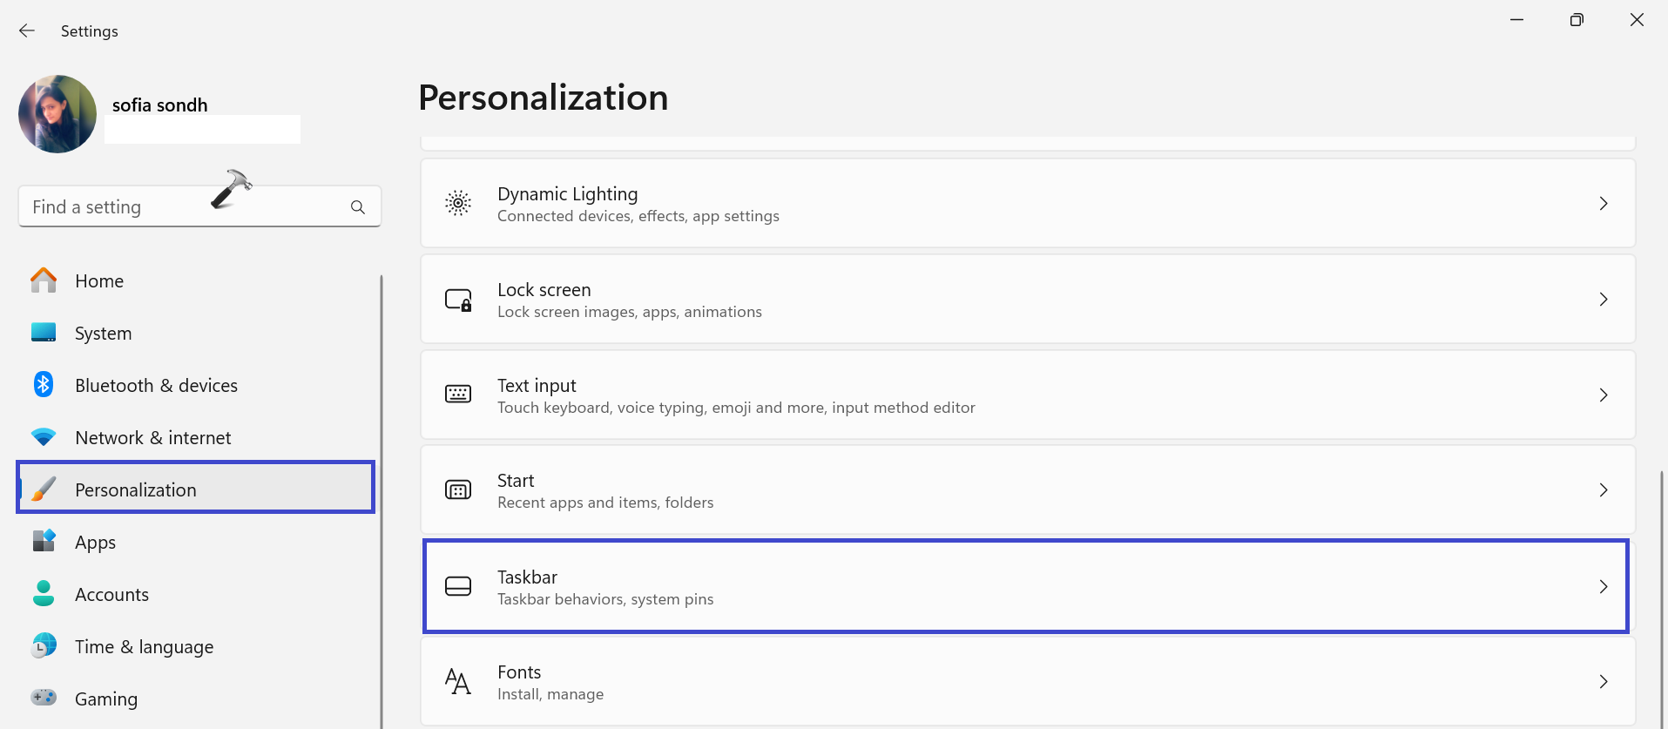Expand Taskbar chevron arrow

(1603, 586)
